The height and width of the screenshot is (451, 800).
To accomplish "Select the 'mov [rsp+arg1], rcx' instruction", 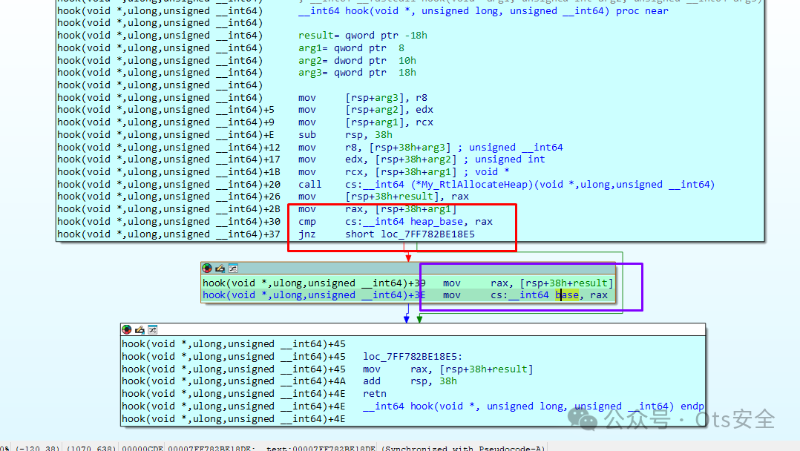I will tap(366, 122).
